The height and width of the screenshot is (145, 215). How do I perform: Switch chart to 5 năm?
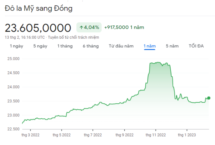pos(172,46)
